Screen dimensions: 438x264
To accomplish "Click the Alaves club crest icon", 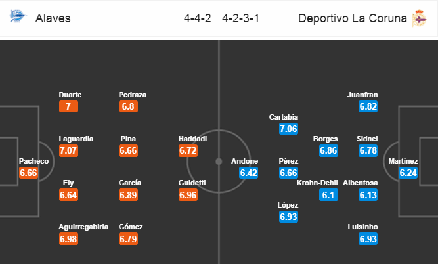I will 18,16.
